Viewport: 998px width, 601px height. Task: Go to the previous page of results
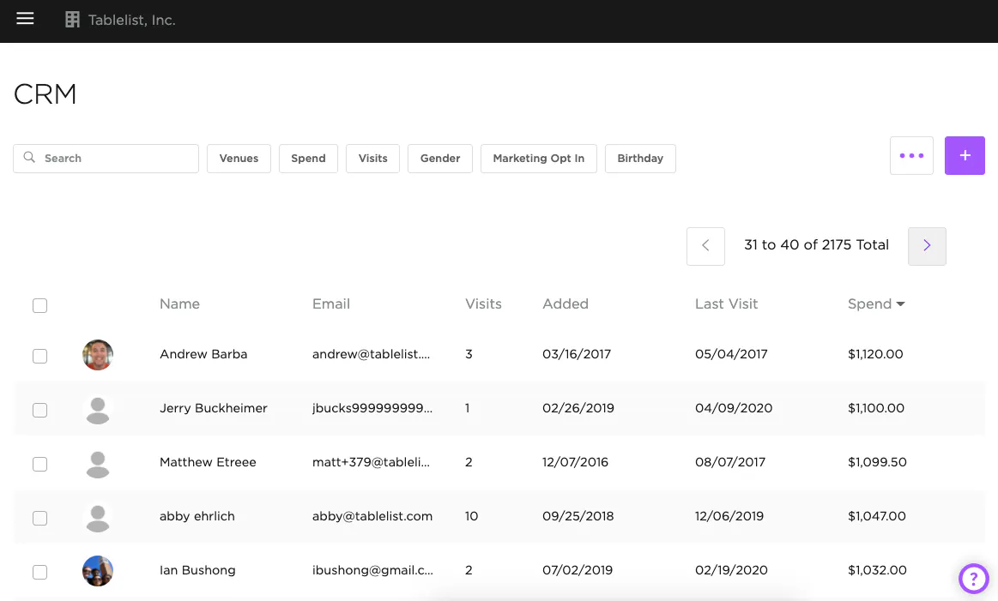705,246
